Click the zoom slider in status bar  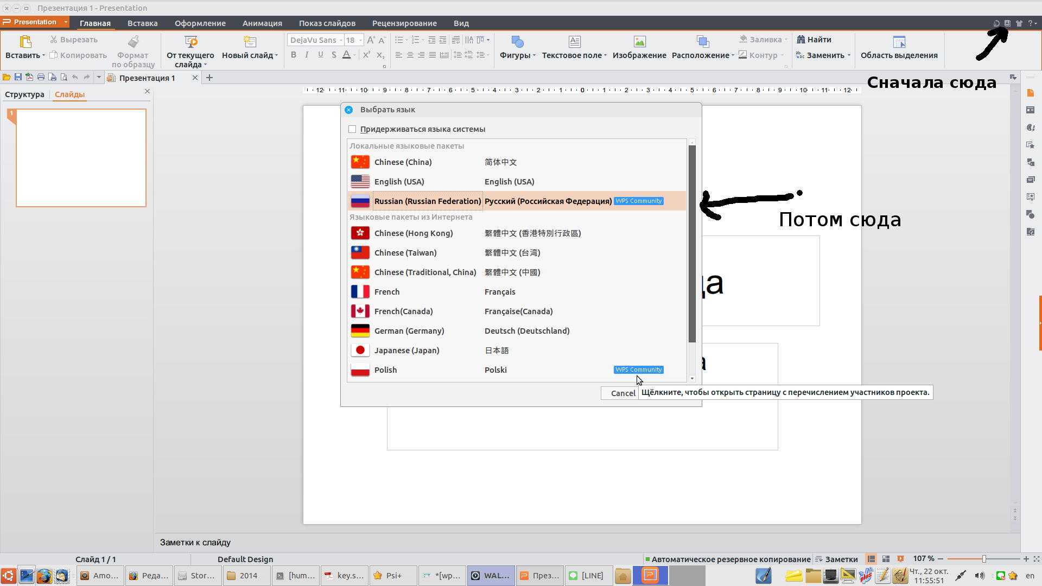pos(983,559)
